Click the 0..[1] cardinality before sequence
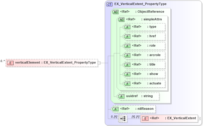 (x=114, y=117)
